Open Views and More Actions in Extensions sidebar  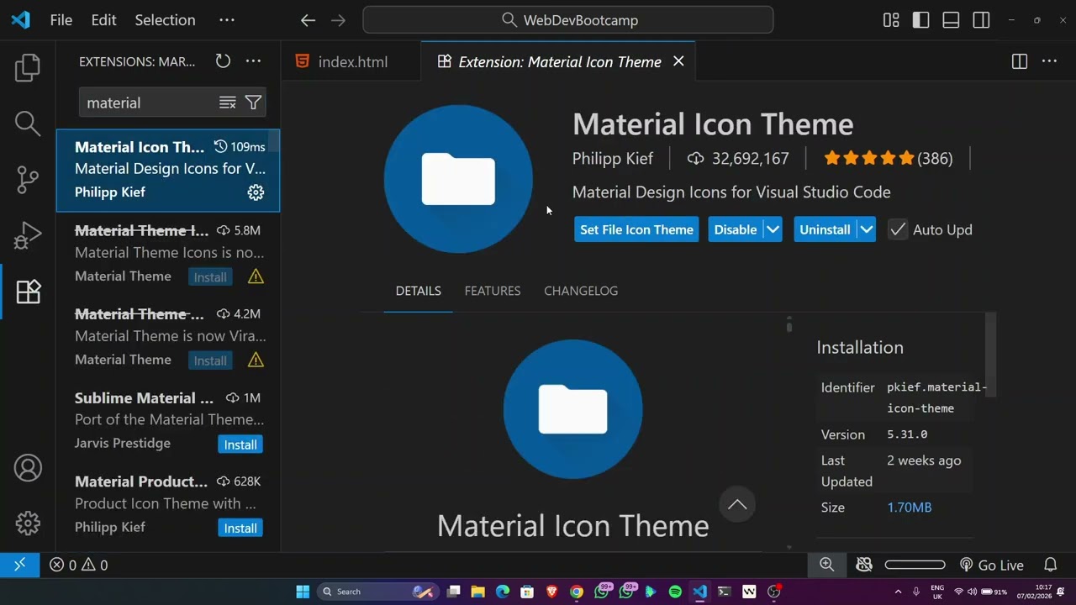click(x=253, y=61)
